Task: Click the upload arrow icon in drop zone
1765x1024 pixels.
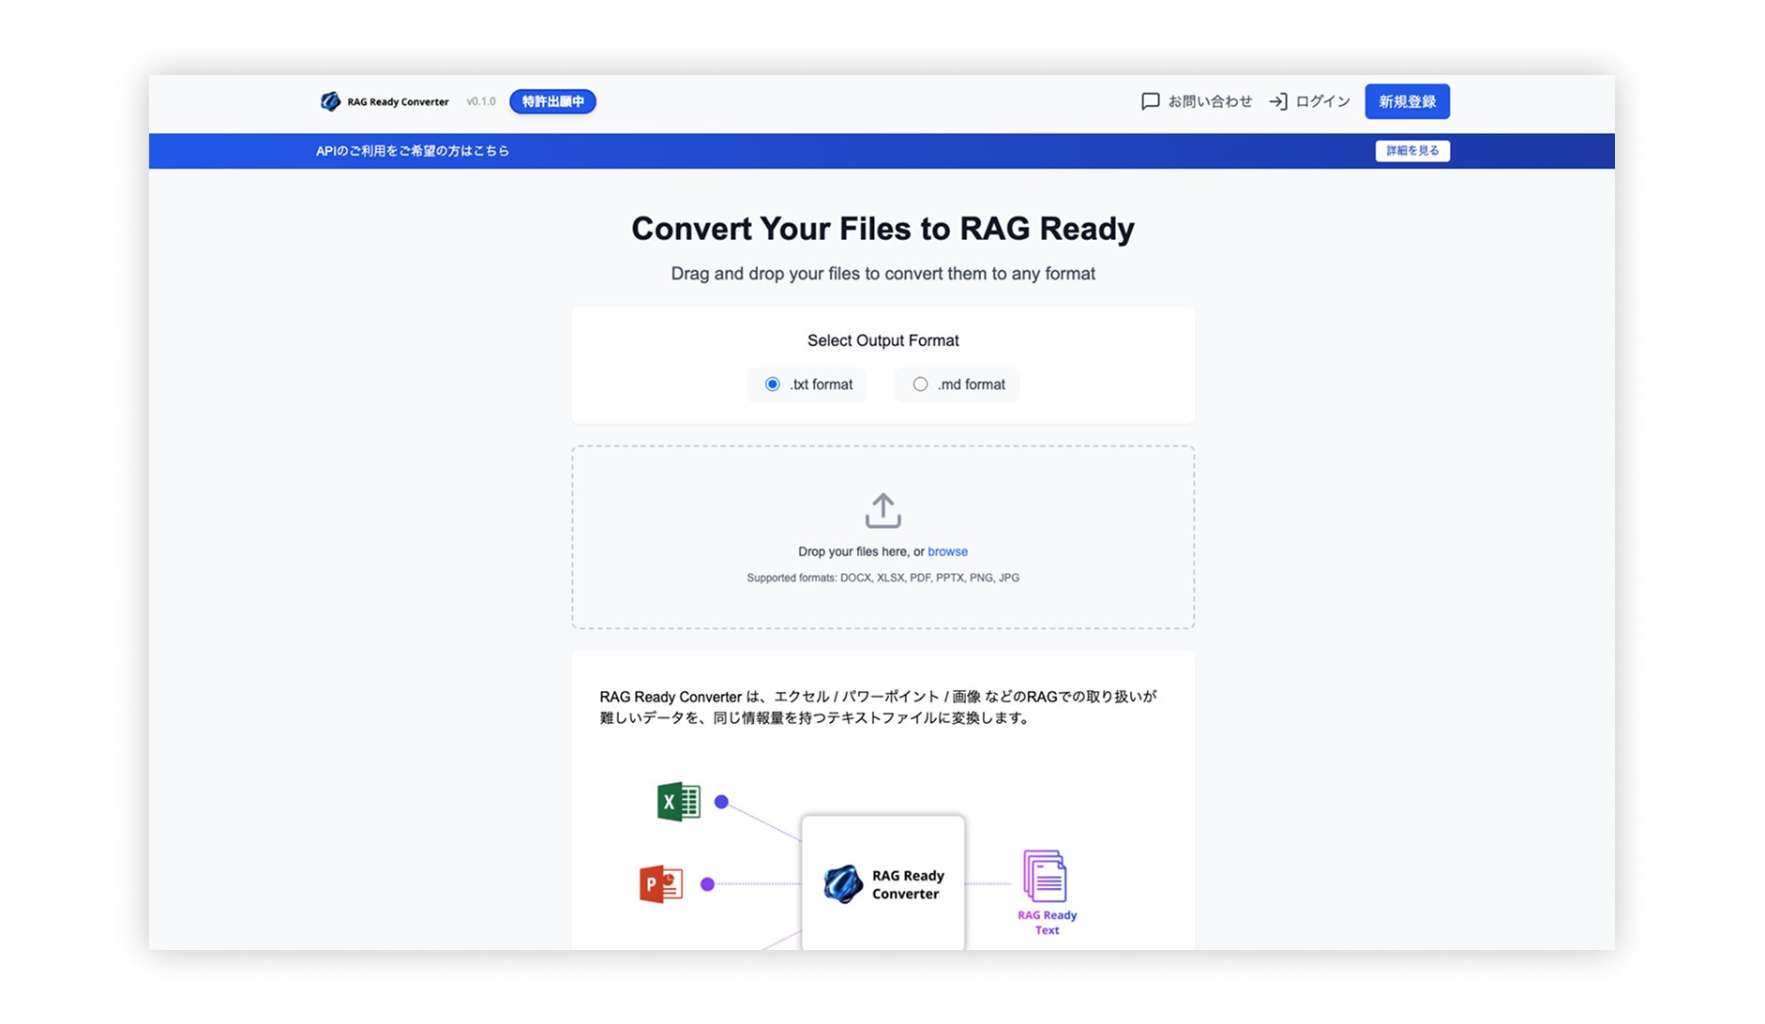Action: click(882, 511)
